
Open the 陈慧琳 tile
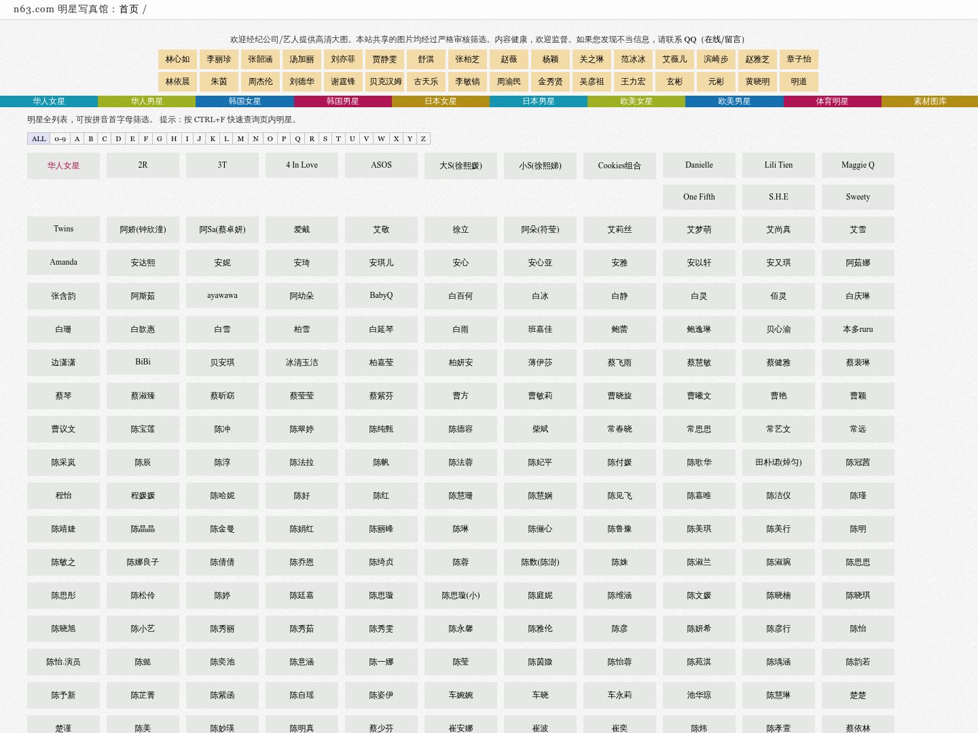[x=778, y=695]
